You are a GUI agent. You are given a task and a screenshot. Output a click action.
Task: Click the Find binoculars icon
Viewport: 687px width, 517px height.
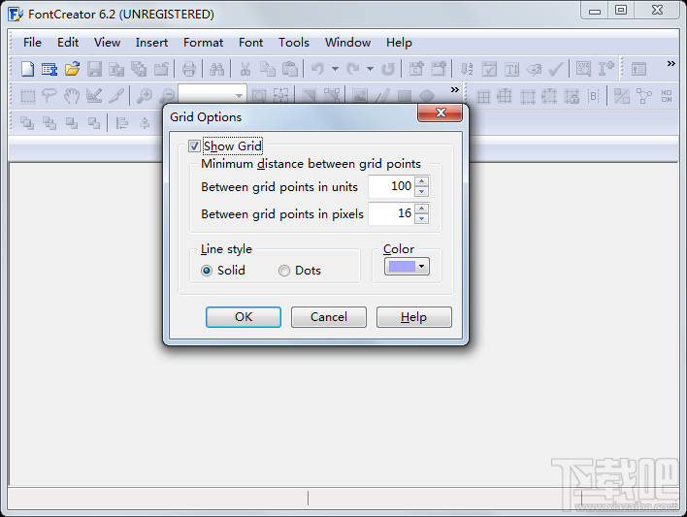click(x=217, y=69)
